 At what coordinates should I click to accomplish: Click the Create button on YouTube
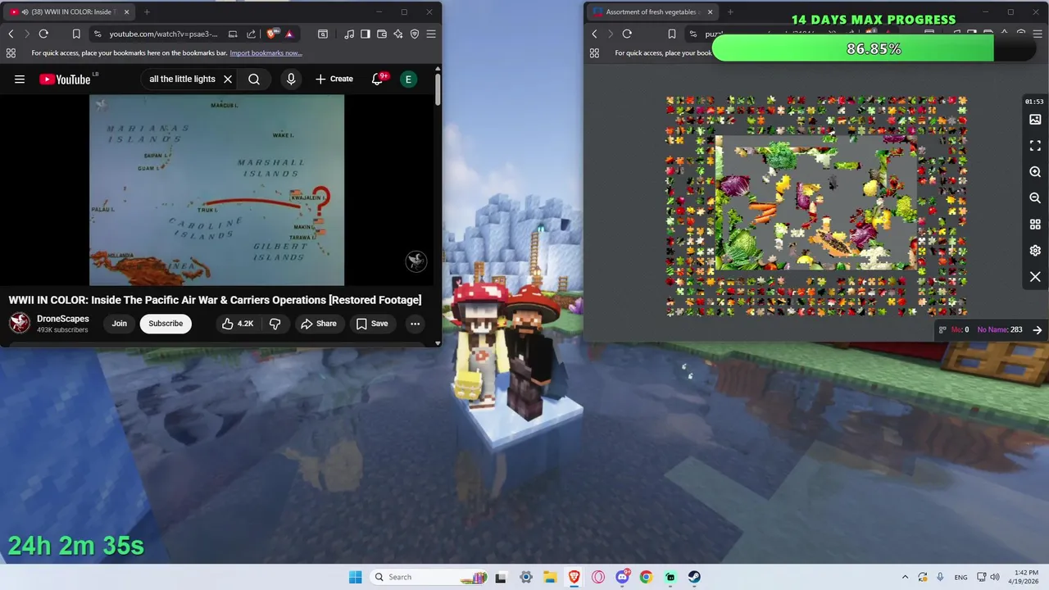click(x=334, y=79)
